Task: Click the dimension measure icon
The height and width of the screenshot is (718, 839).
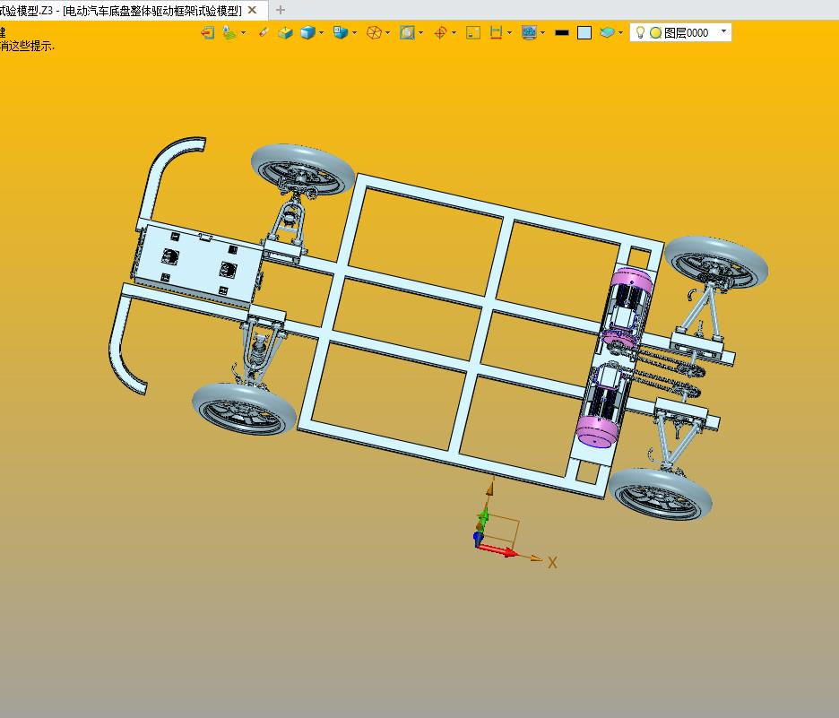Action: (x=496, y=32)
